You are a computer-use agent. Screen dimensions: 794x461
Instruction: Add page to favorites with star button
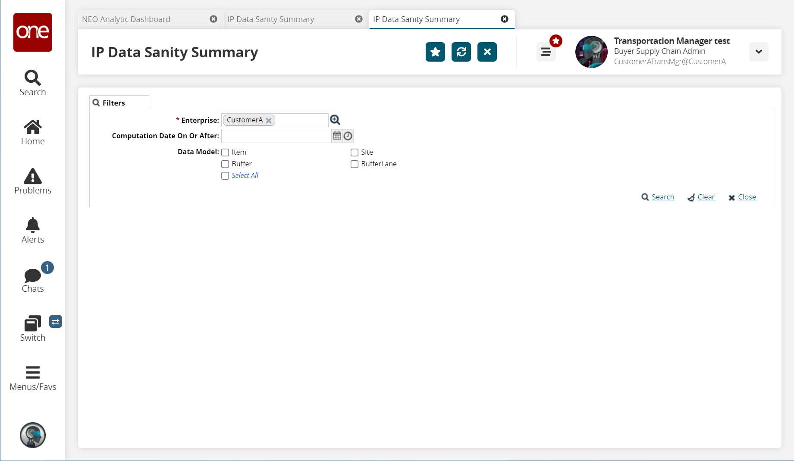pyautogui.click(x=435, y=52)
